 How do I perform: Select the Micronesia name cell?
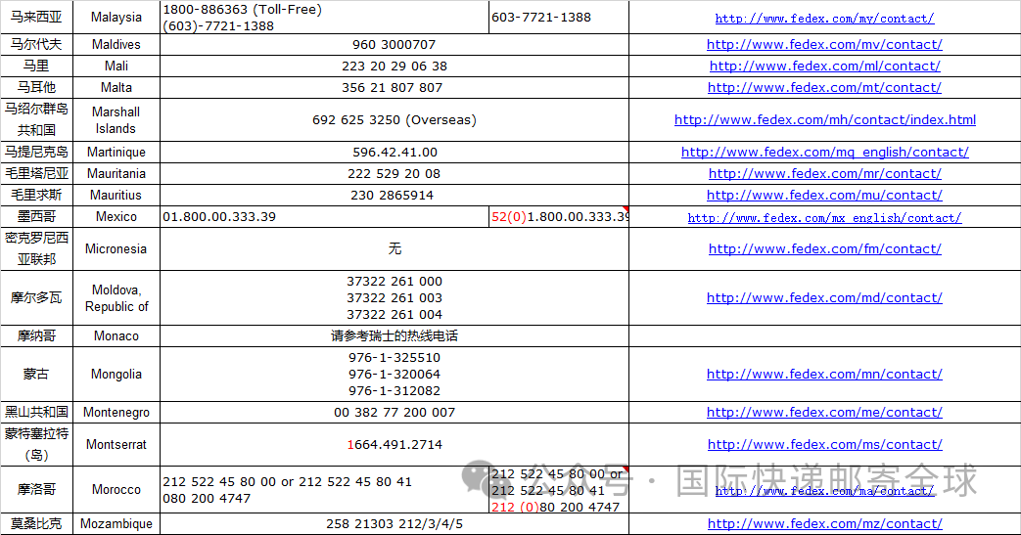click(116, 248)
